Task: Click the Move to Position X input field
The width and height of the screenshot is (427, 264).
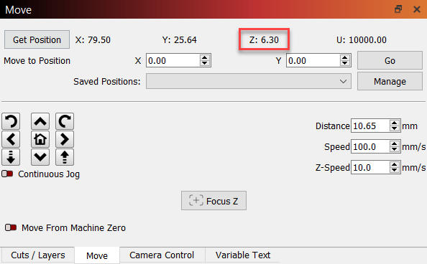Action: point(173,60)
